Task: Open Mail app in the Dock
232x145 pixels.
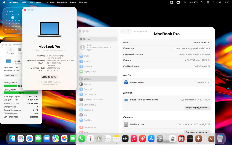Action: [x=47, y=139]
